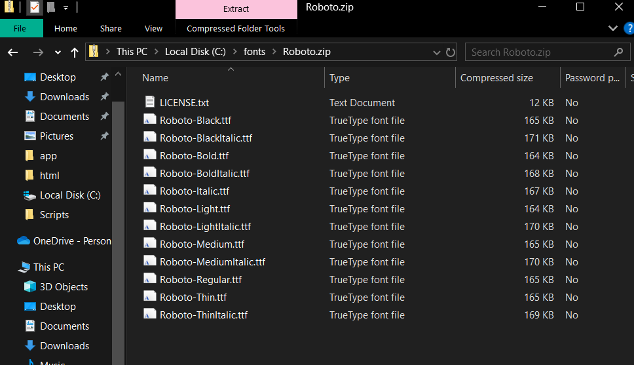Click the New folder quick access icon

point(51,7)
